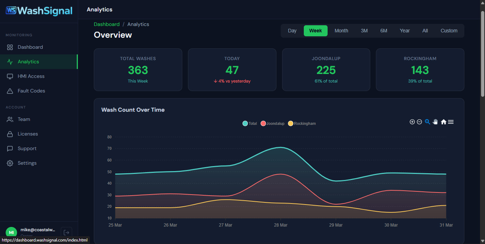Image resolution: width=485 pixels, height=244 pixels.
Task: Select the Month time range
Action: (341, 31)
